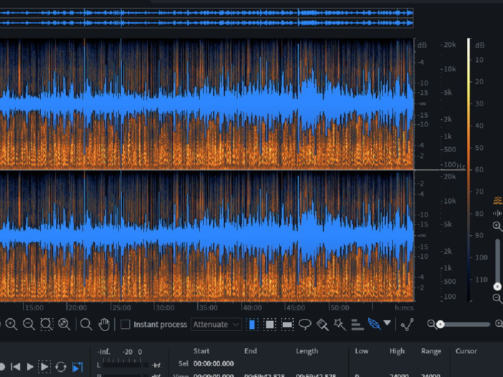The height and width of the screenshot is (377, 503).
Task: Select the Frequency selection tool
Action: [x=287, y=324]
